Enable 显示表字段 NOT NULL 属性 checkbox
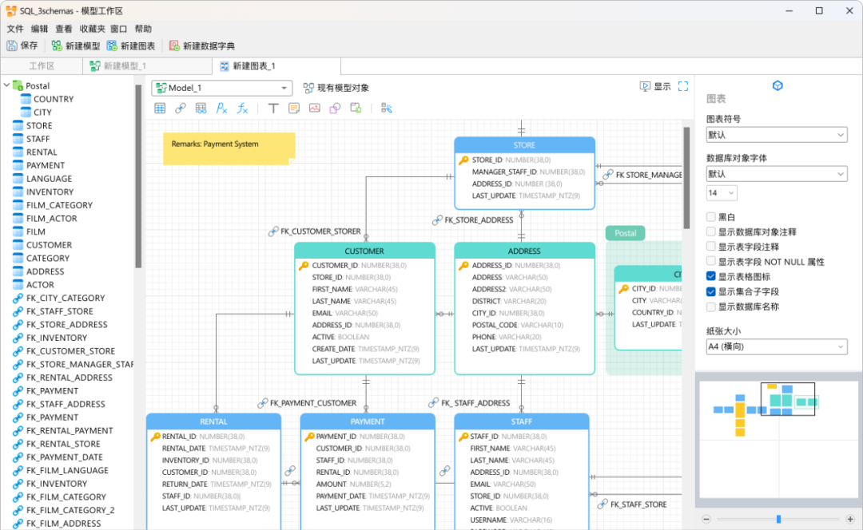This screenshot has height=530, width=863. pos(710,261)
